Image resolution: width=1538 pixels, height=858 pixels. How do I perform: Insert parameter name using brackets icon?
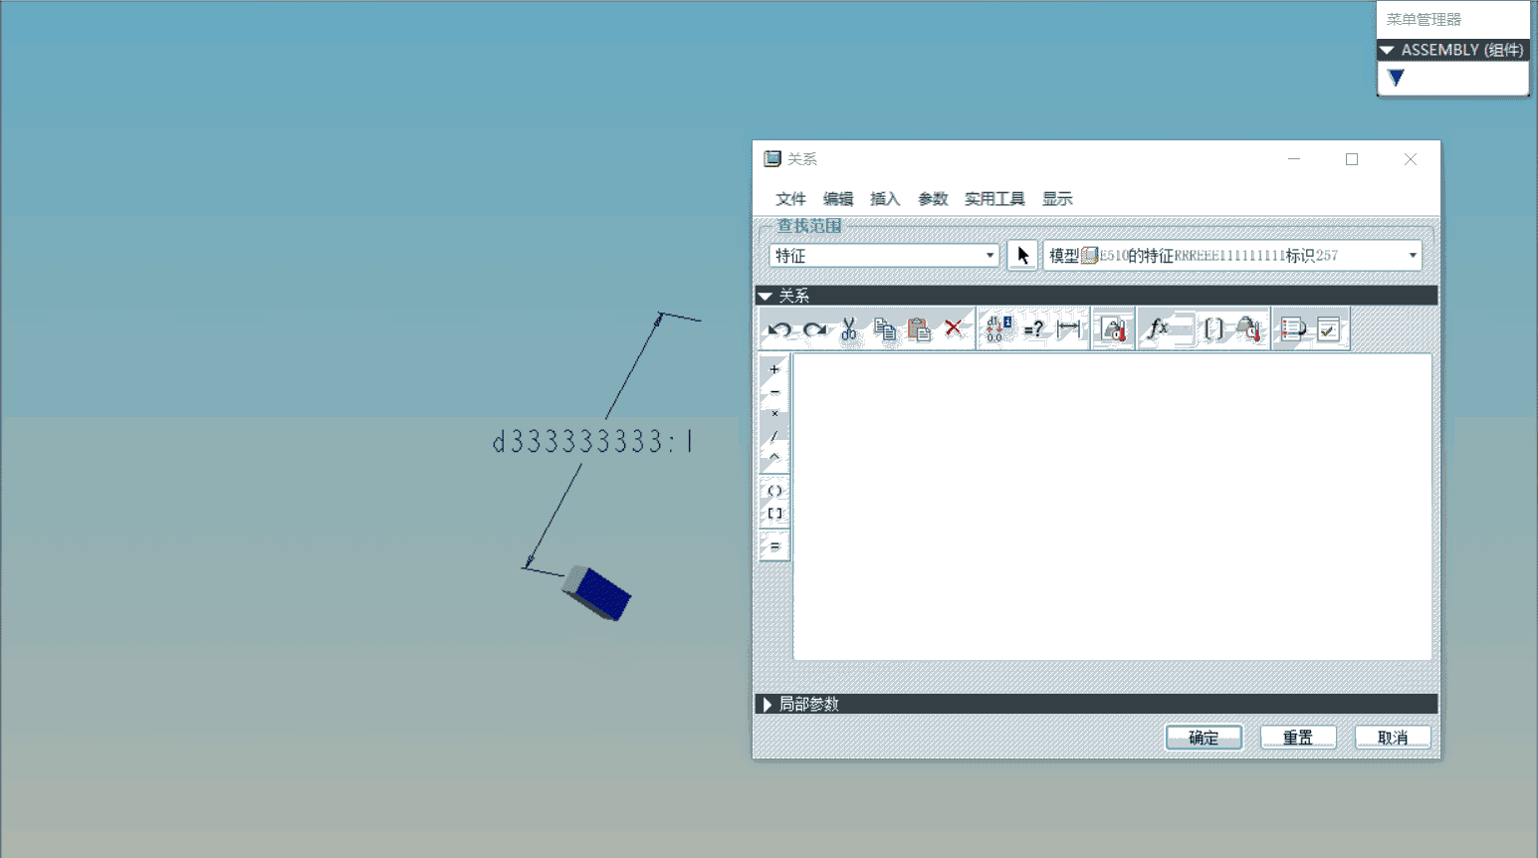point(1214,329)
